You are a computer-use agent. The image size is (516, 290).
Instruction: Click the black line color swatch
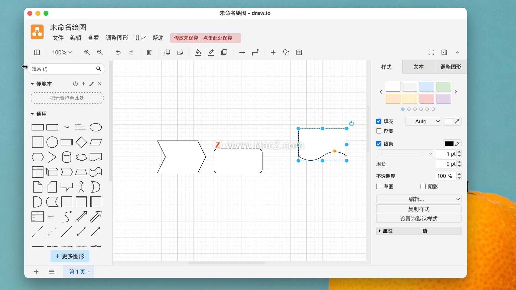coord(449,144)
